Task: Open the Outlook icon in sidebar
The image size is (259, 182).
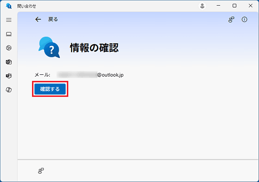Action: click(9, 62)
